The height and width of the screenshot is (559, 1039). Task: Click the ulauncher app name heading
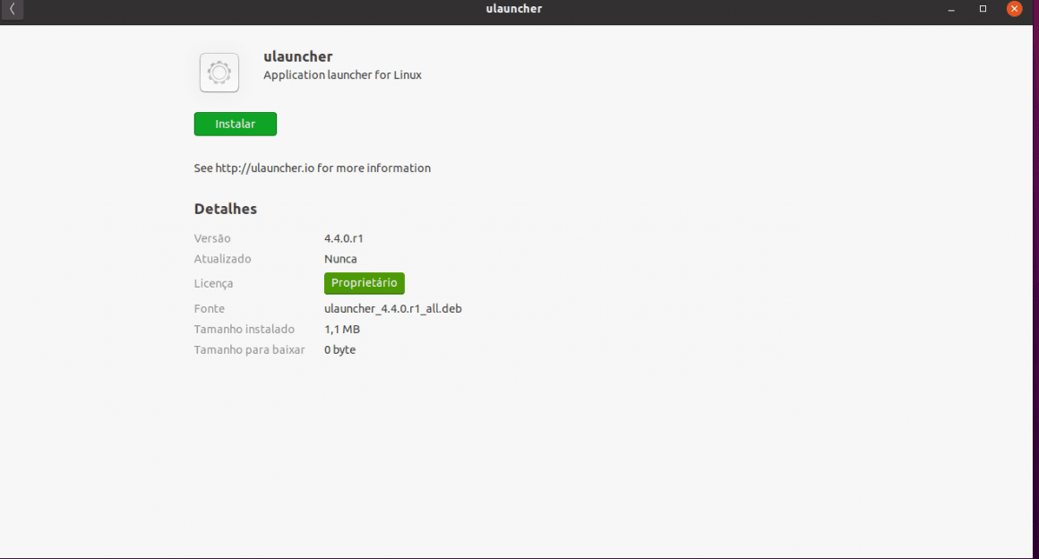pyautogui.click(x=298, y=56)
